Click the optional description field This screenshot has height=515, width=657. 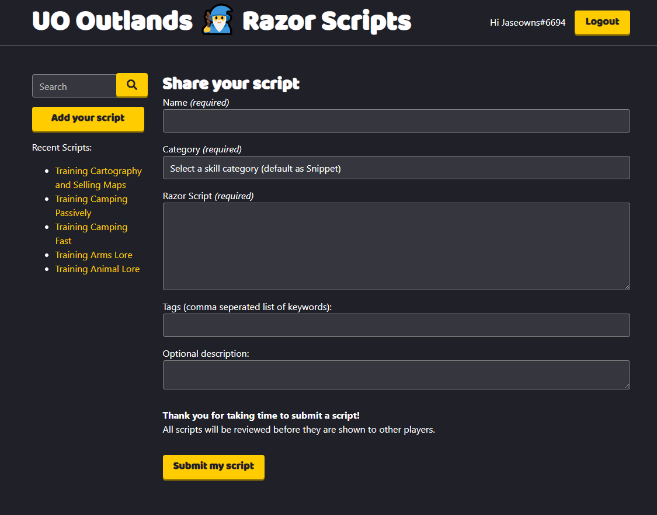396,374
